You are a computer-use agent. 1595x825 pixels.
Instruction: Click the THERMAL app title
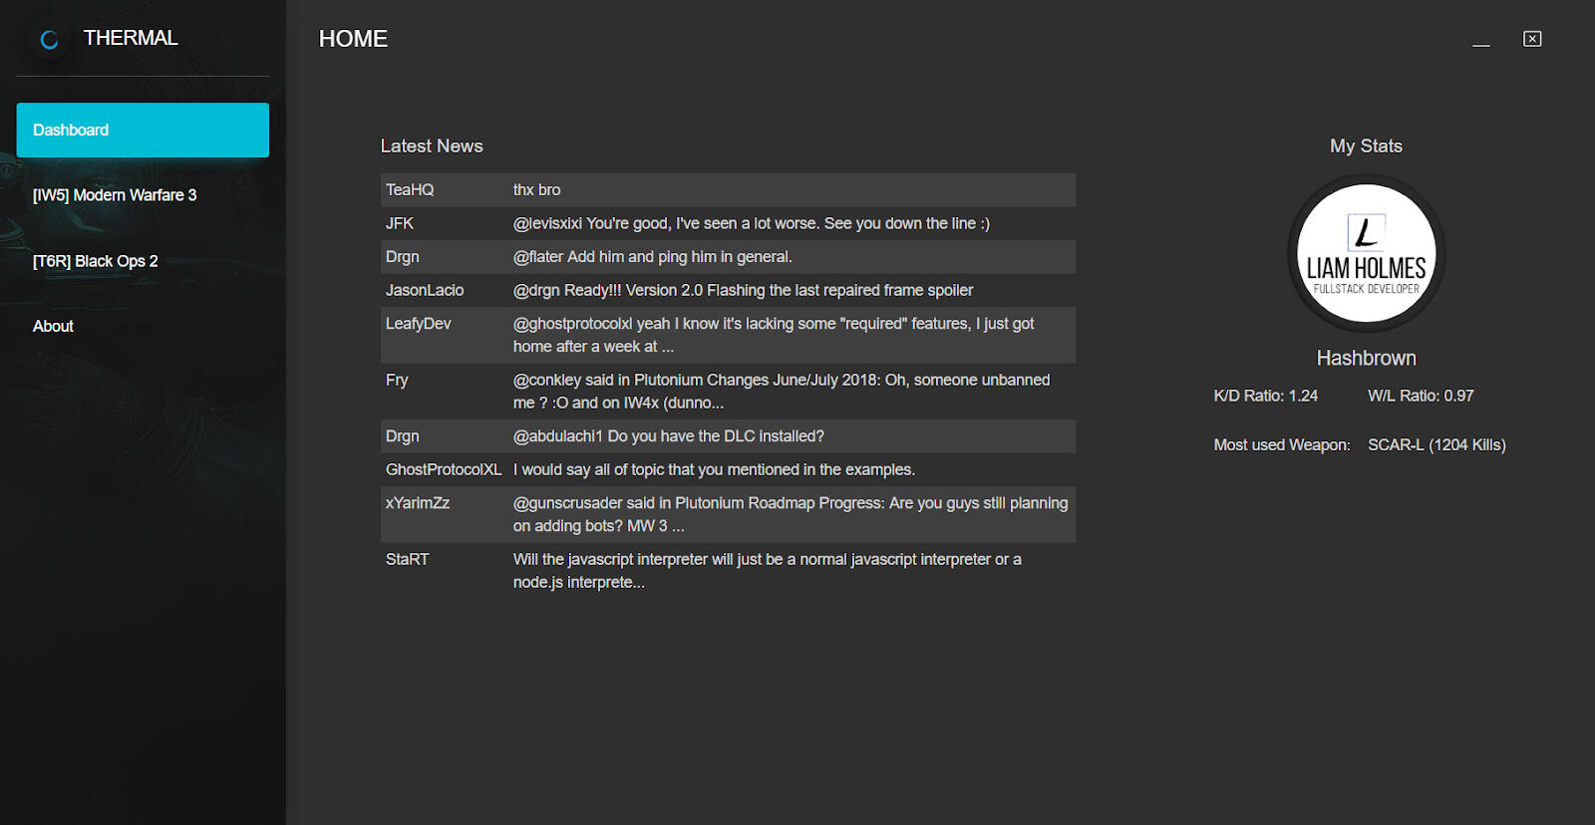(131, 38)
